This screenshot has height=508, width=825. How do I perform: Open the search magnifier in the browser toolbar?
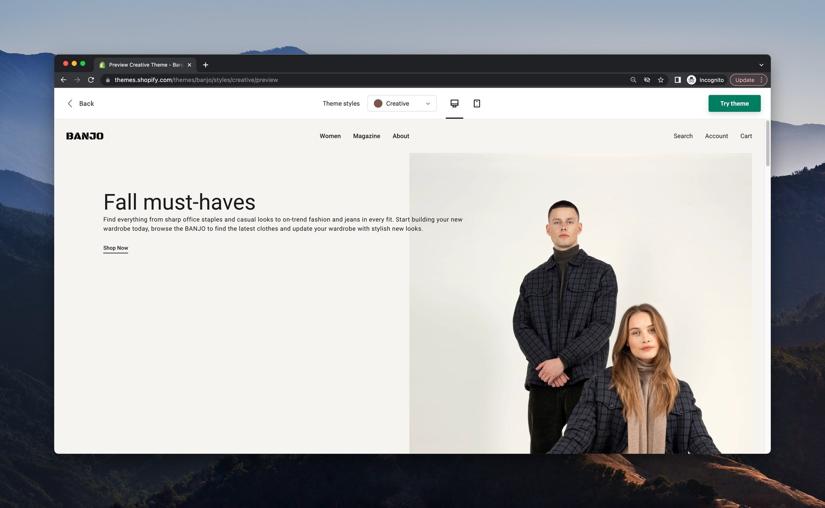tap(633, 79)
